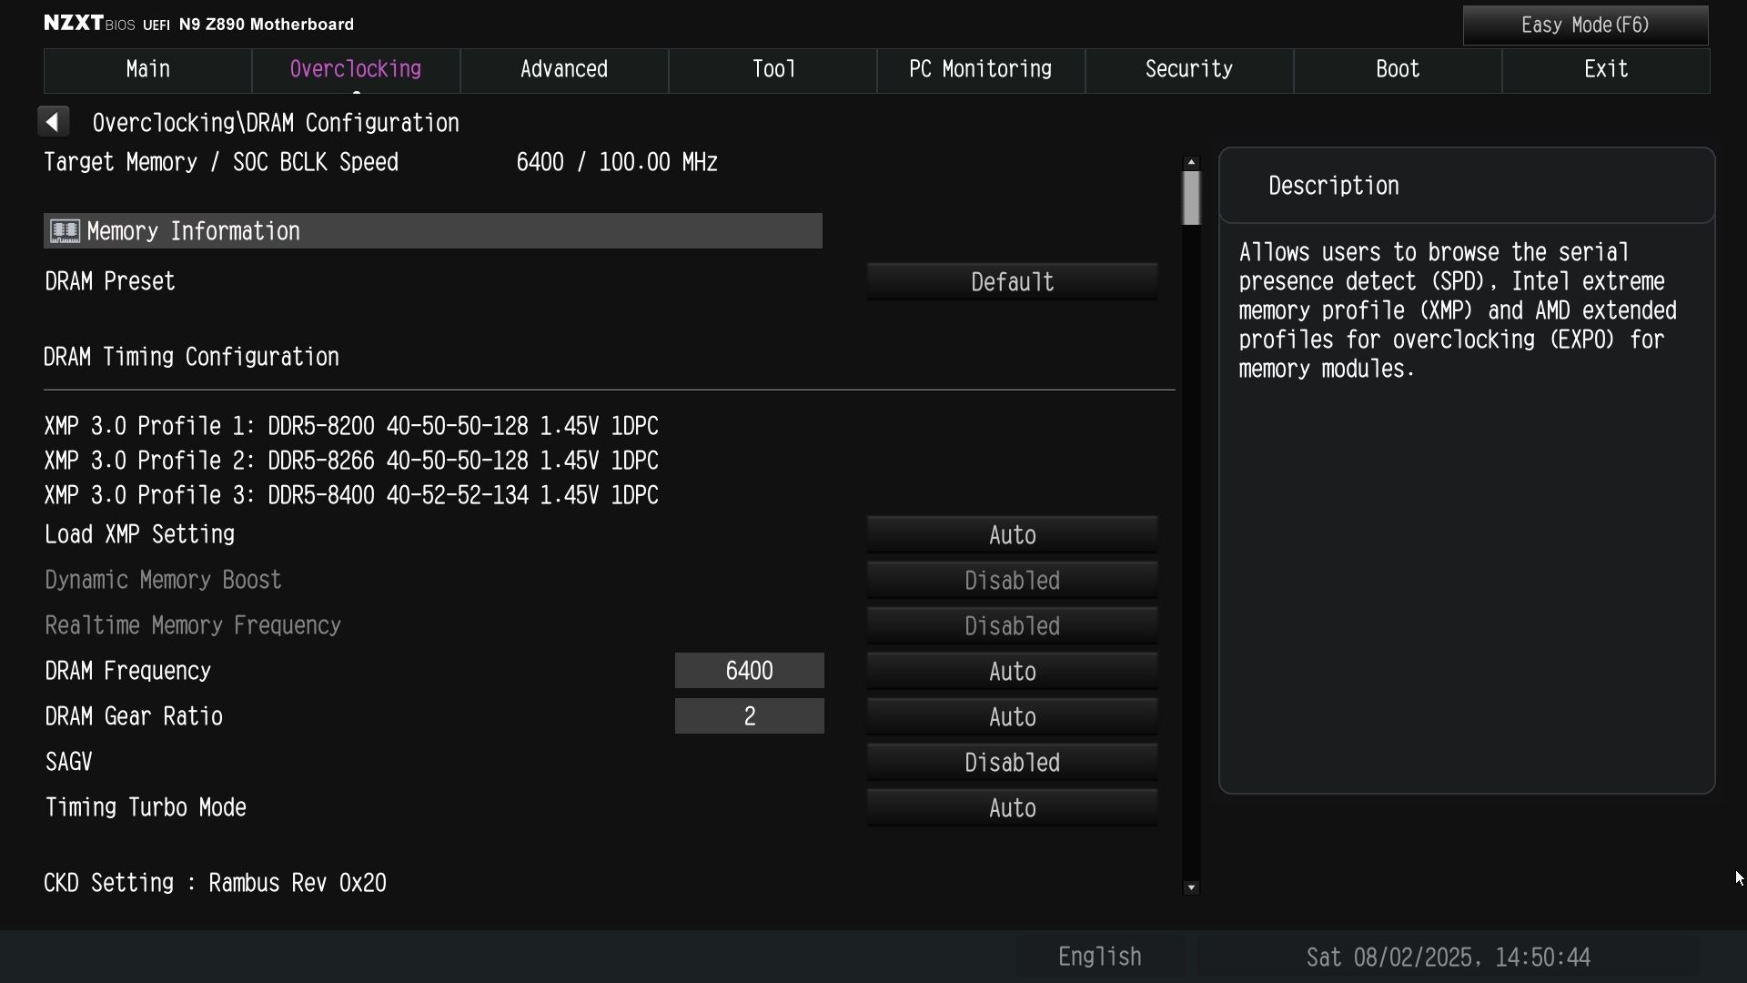The image size is (1747, 983).
Task: Change SAGV Disabled setting
Action: [x=1012, y=763]
